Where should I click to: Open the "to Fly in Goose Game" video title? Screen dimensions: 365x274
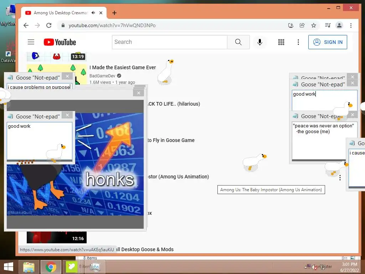click(x=171, y=140)
